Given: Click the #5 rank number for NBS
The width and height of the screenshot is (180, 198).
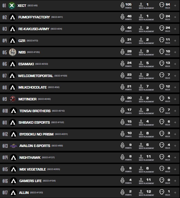Looking at the screenshot, I should point(4,52).
